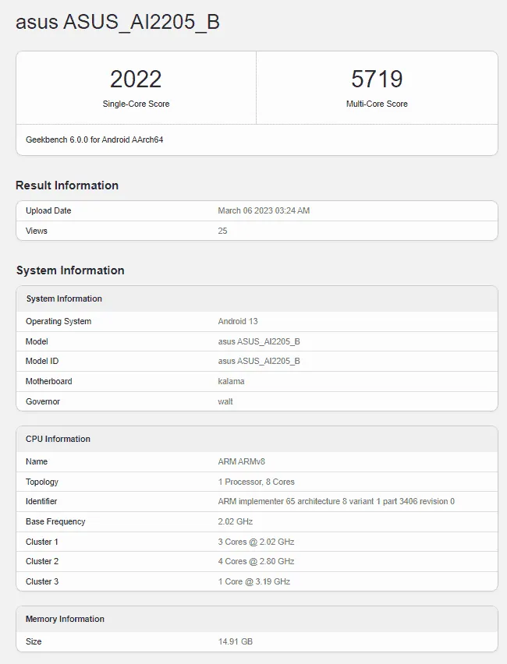The height and width of the screenshot is (664, 507).
Task: Select the kalama motherboard value
Action: click(x=231, y=381)
